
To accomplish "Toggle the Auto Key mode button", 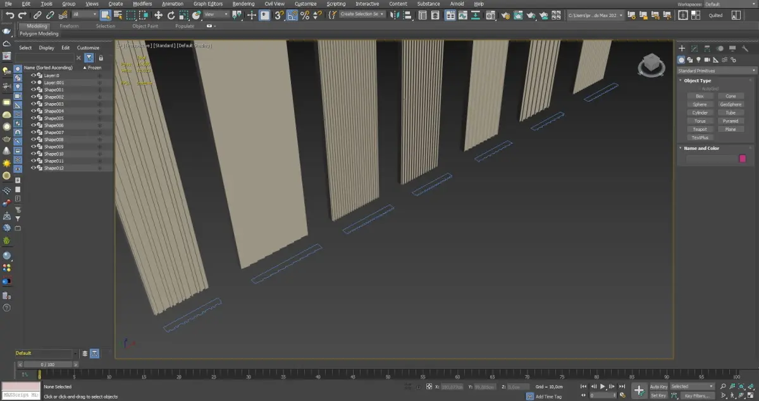I will click(x=658, y=386).
